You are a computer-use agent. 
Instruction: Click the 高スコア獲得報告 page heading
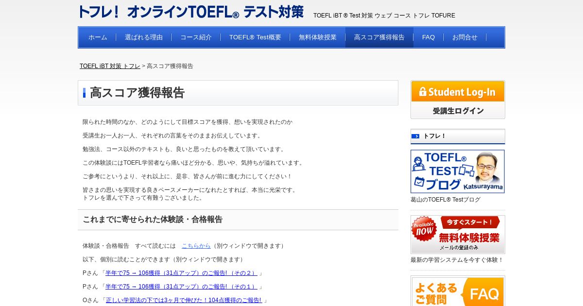(x=137, y=93)
